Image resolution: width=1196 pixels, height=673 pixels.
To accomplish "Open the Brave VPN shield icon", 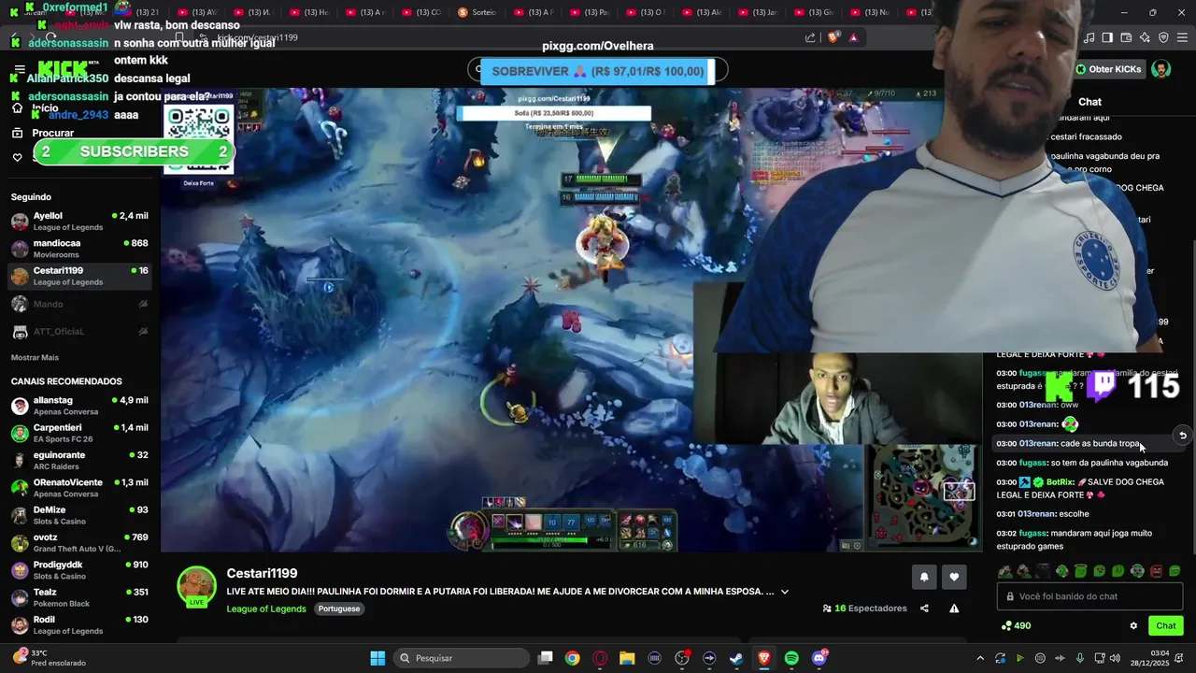I will click(1163, 37).
